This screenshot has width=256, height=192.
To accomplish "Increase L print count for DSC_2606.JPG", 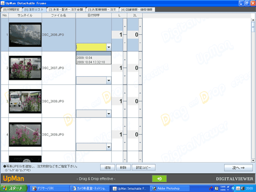I will 125,27.
